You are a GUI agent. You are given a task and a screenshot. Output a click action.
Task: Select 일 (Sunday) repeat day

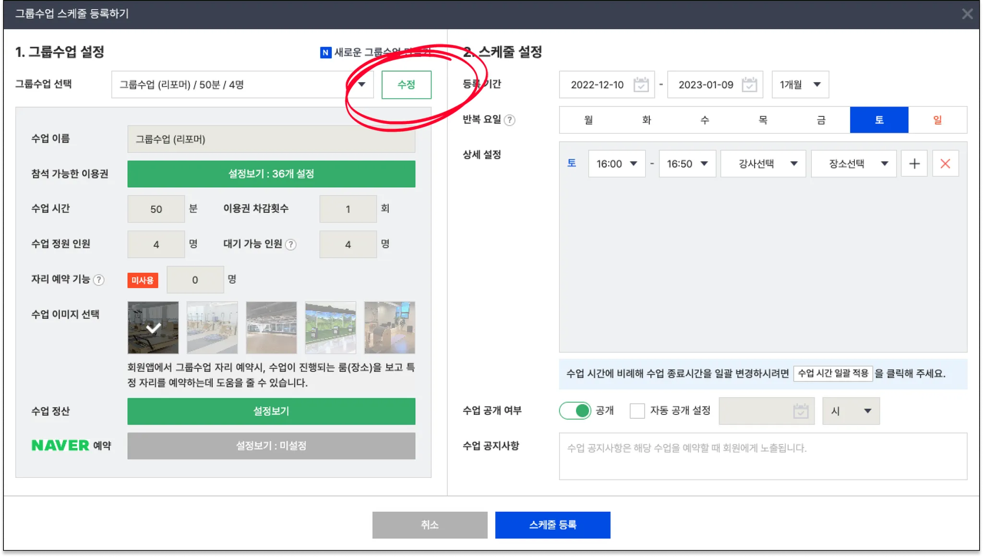(x=937, y=120)
